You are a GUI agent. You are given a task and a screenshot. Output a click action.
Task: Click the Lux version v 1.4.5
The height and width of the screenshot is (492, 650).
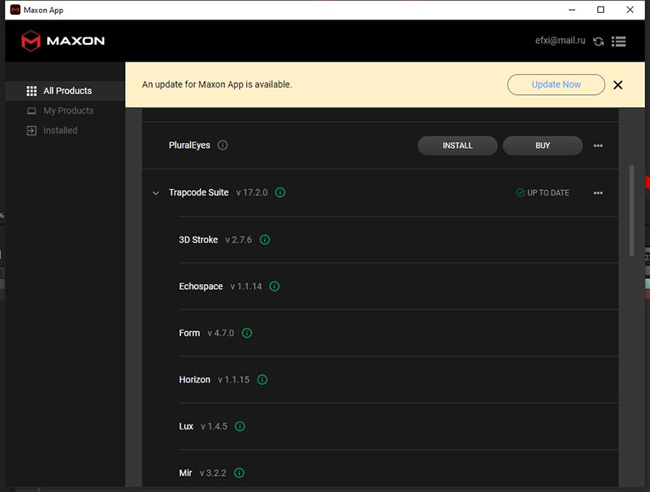click(214, 426)
